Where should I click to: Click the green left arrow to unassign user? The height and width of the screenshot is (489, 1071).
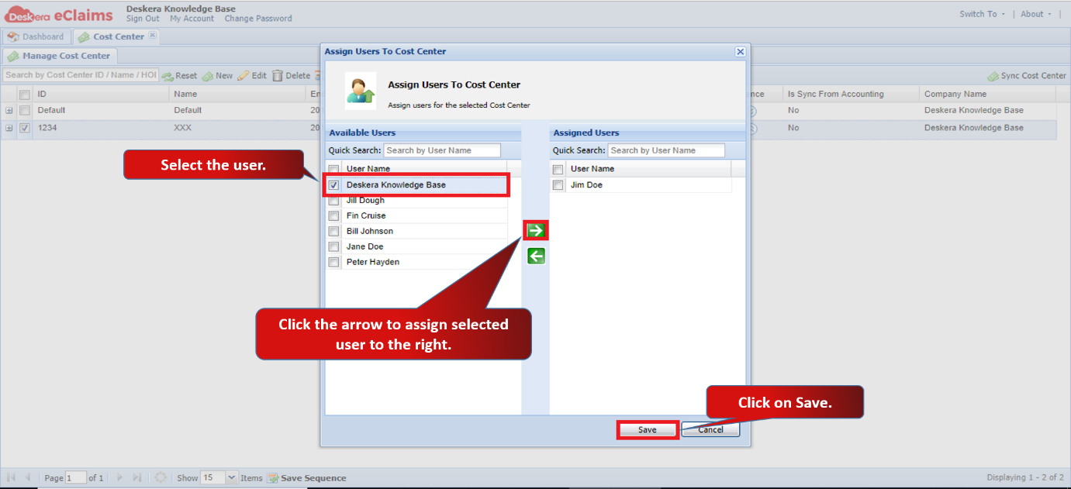[x=536, y=256]
